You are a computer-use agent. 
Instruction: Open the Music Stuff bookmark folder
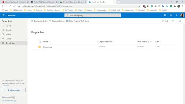pos(152,10)
